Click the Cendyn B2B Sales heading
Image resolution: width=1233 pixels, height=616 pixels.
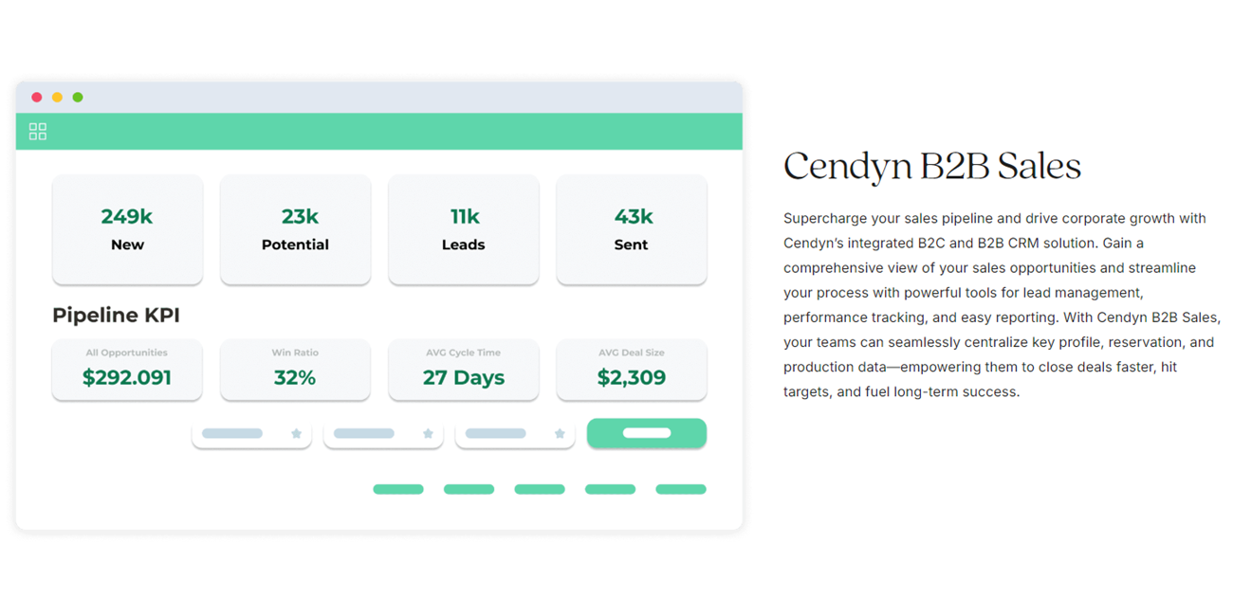(x=931, y=167)
